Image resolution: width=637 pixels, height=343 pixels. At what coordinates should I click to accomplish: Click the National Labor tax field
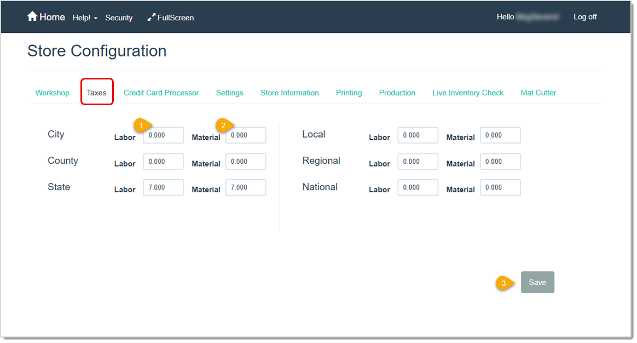[x=418, y=187]
